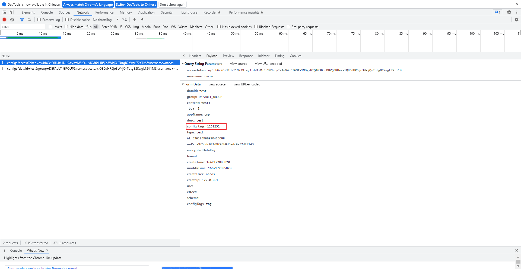Open the Recorder panel tab
The height and width of the screenshot is (269, 521).
212,12
